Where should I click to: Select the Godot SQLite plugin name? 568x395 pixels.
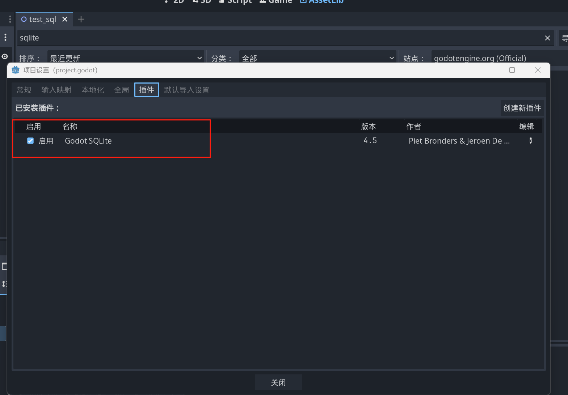pyautogui.click(x=88, y=141)
